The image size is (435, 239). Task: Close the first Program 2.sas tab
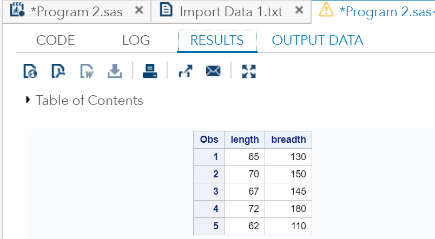(139, 10)
